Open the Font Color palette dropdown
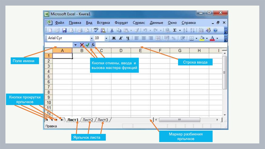This screenshot has width=265, height=149. tap(217, 38)
